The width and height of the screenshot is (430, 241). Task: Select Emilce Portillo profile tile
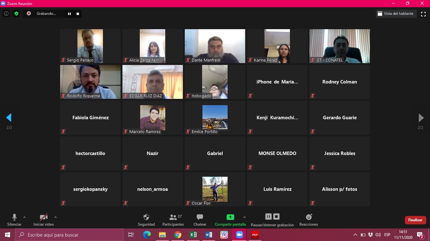pos(215,118)
